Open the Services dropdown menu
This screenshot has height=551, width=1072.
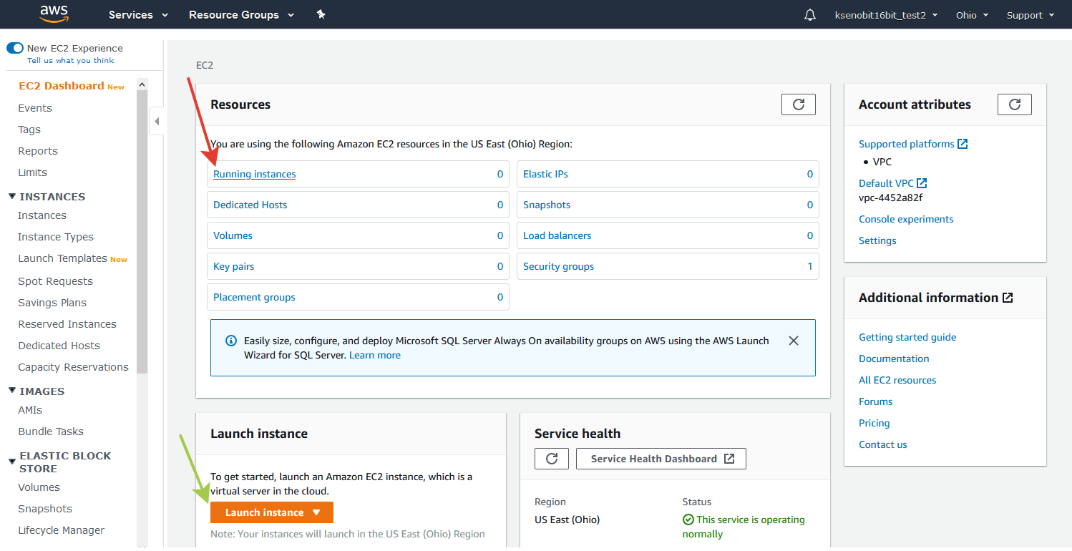coord(138,15)
